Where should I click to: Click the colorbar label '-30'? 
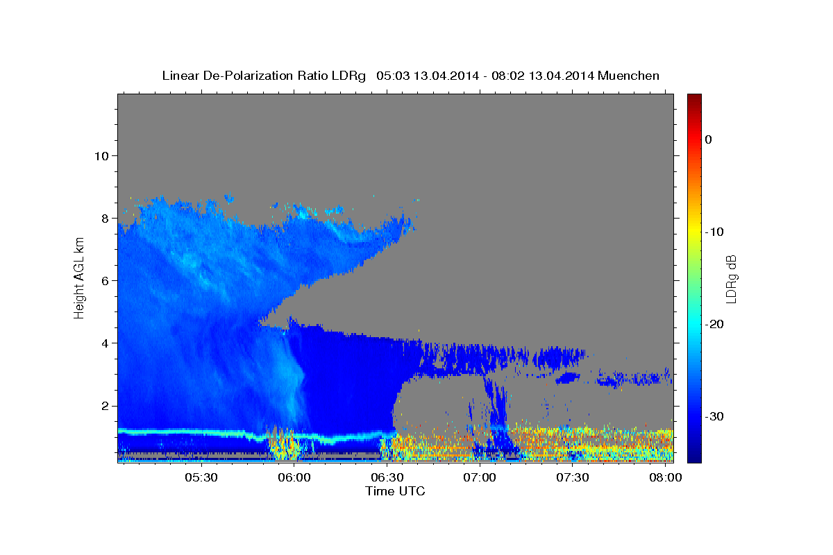click(715, 416)
